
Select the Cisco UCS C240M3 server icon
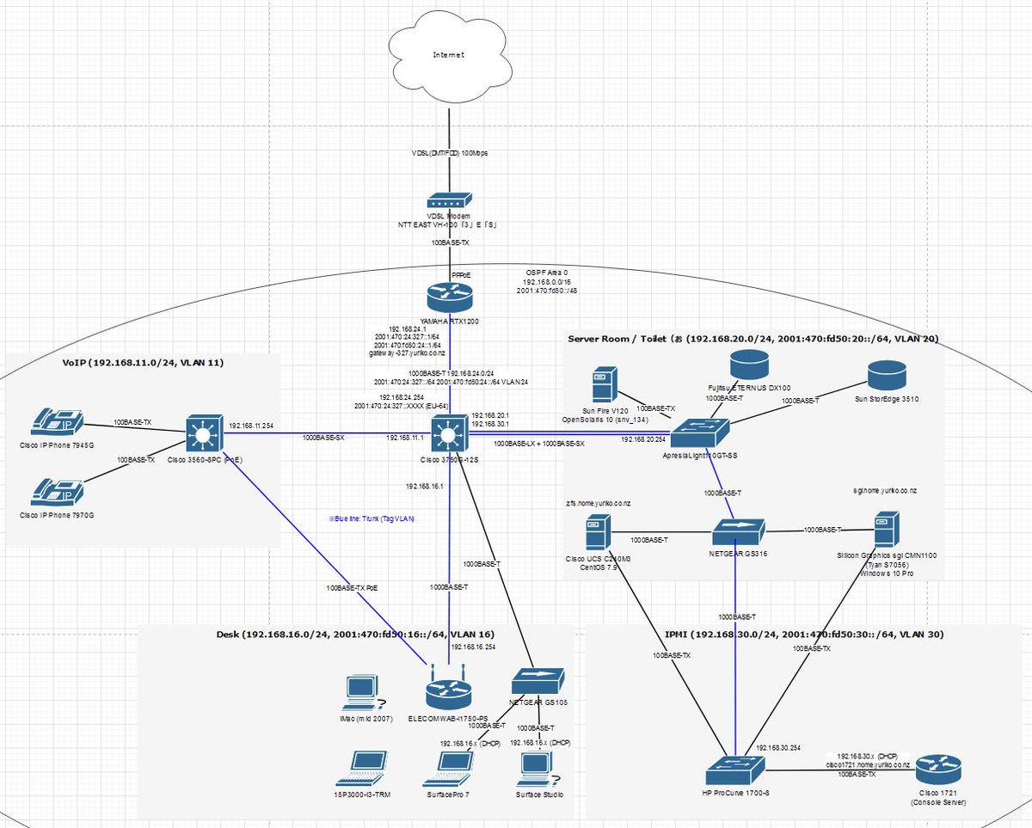tap(597, 532)
